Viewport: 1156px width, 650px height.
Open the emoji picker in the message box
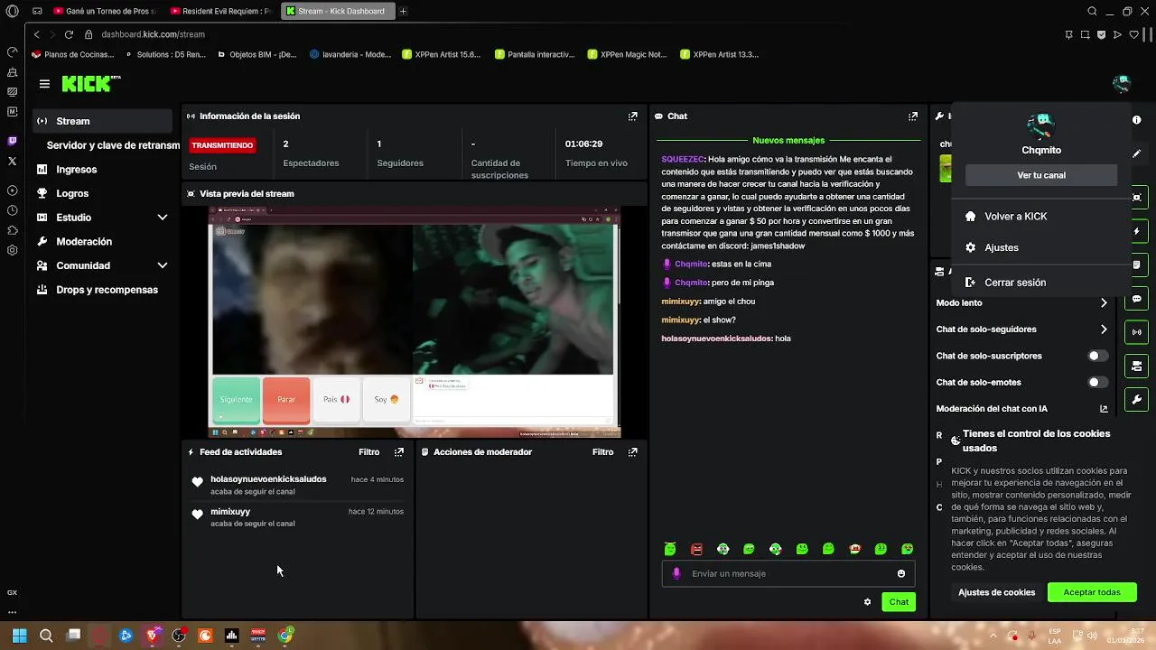click(901, 573)
